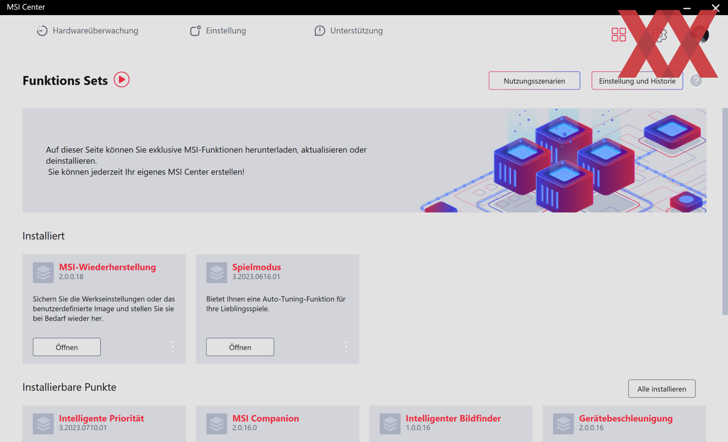Click the Intelligenter Bildfinder layers icon

coord(390,423)
